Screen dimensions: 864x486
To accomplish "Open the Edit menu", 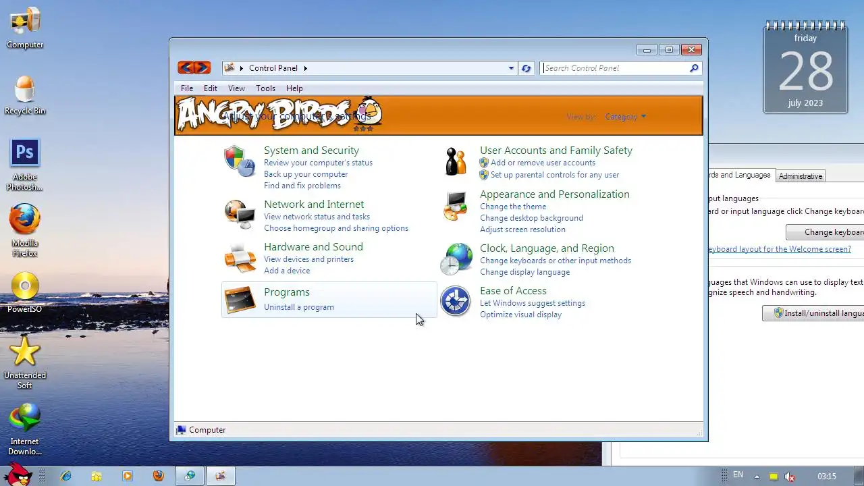I will coord(211,88).
